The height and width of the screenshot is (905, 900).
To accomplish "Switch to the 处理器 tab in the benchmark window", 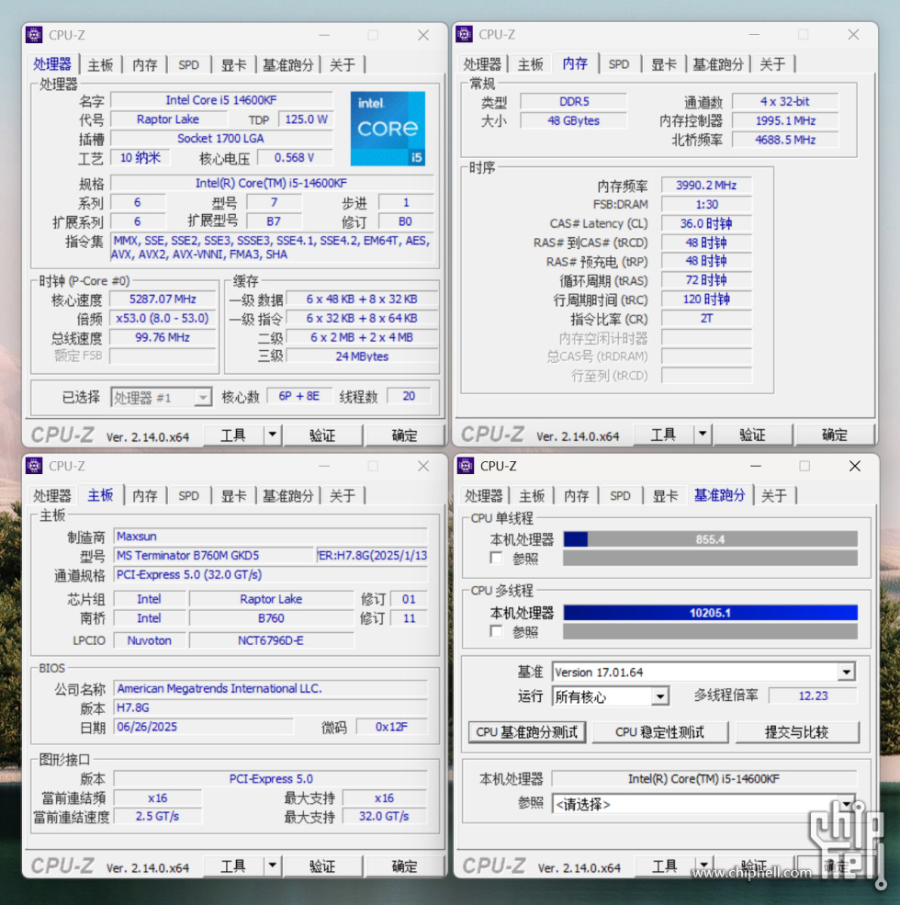I will point(483,495).
